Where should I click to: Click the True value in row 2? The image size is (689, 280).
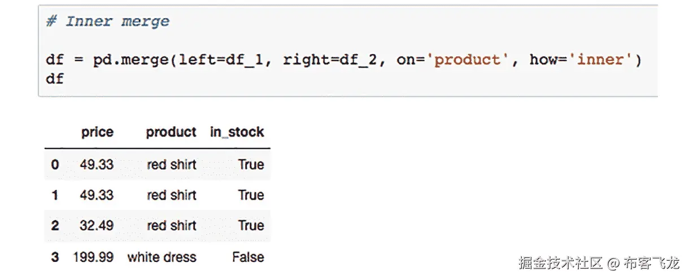click(x=251, y=226)
